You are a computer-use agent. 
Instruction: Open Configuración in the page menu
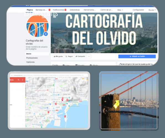pyautogui.click(x=138, y=10)
